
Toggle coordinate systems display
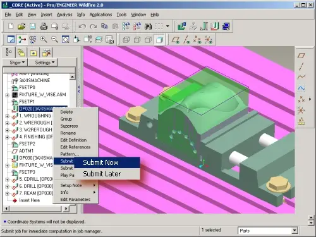[208, 39]
